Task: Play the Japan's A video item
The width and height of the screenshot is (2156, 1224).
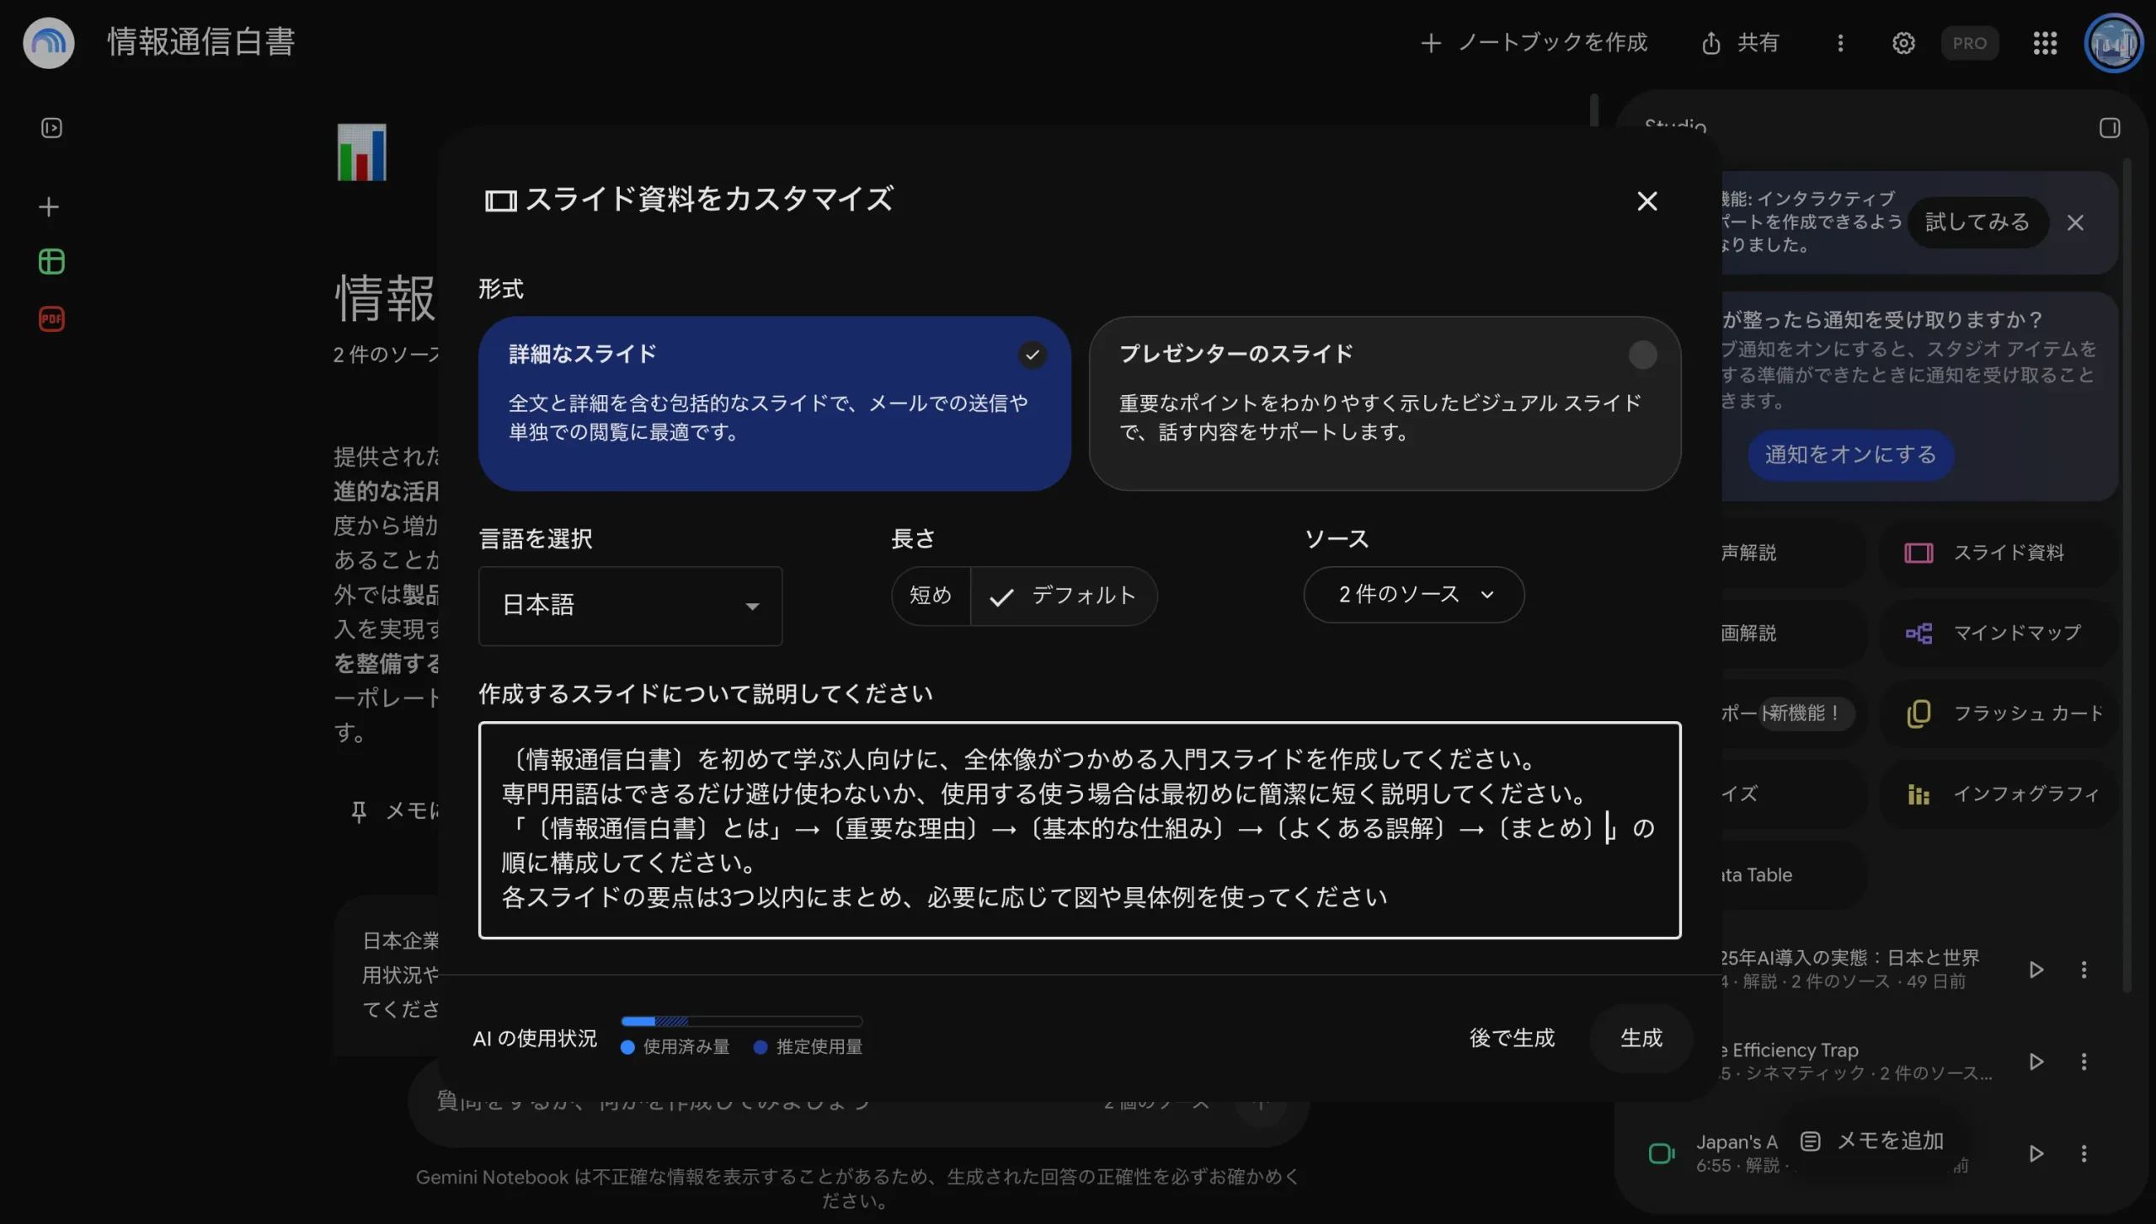Action: coord(2036,1153)
